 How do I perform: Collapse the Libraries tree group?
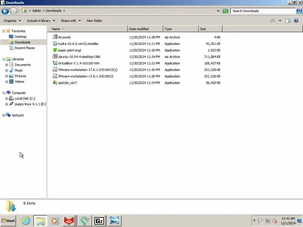[x=4, y=59]
